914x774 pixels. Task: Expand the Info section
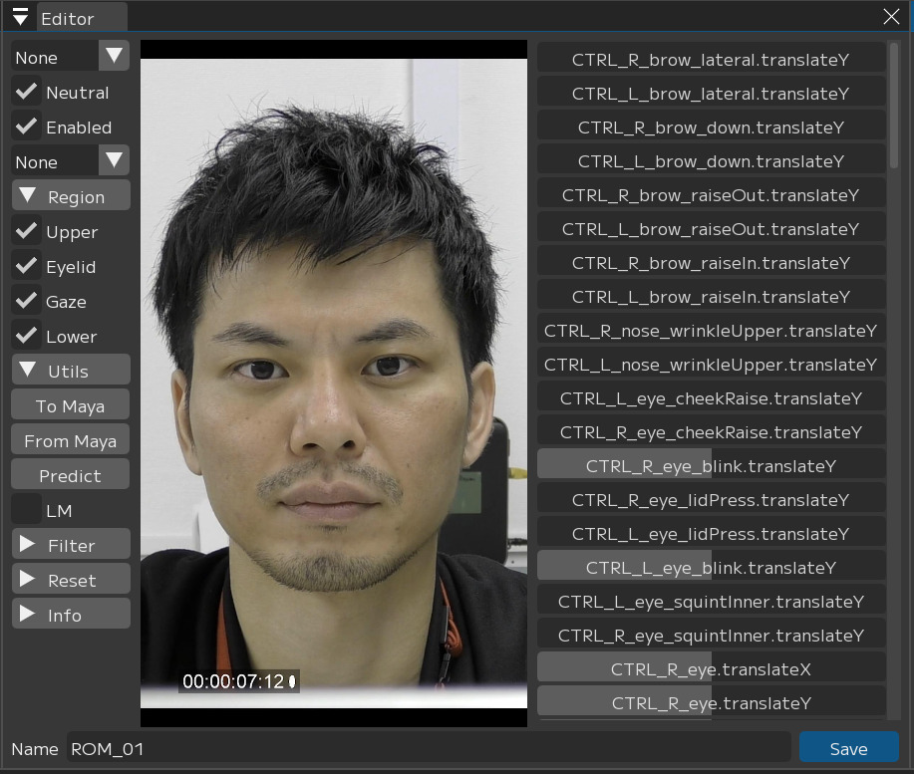pyautogui.click(x=71, y=615)
